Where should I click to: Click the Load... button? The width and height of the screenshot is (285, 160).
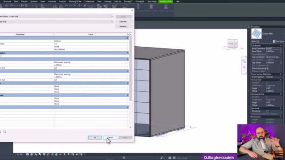(124, 17)
